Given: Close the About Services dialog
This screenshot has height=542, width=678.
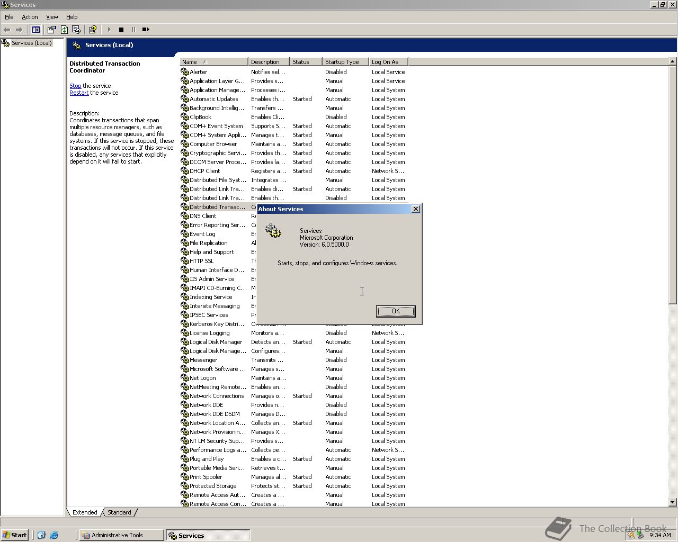Looking at the screenshot, I should tap(416, 209).
